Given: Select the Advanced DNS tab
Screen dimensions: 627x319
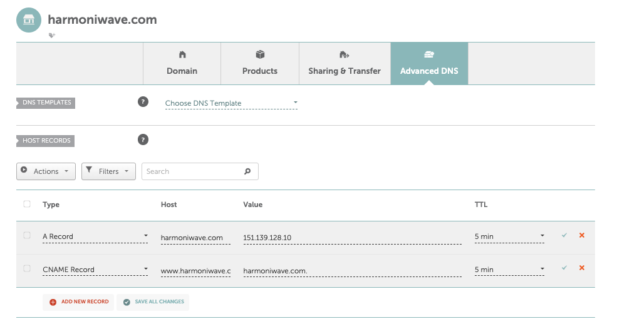Looking at the screenshot, I should pyautogui.click(x=429, y=63).
